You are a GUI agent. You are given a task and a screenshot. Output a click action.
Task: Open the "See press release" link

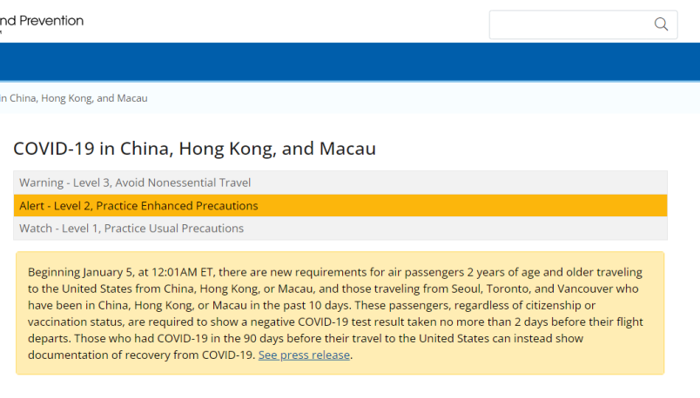(304, 355)
